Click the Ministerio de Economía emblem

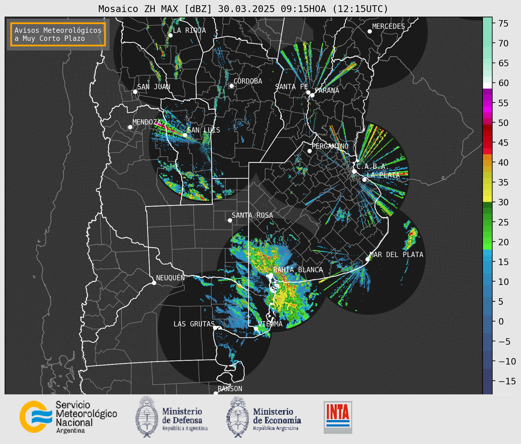(x=237, y=417)
